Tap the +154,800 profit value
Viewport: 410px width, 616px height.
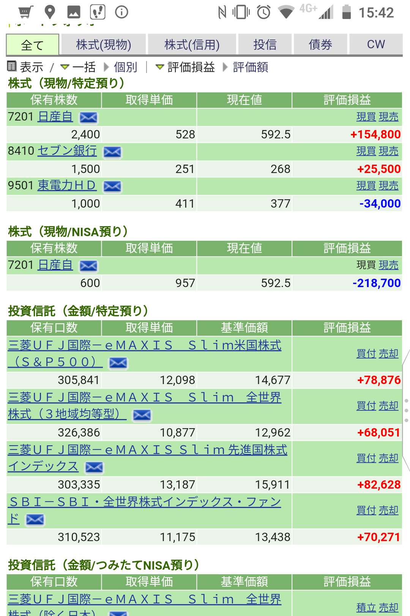tap(375, 134)
